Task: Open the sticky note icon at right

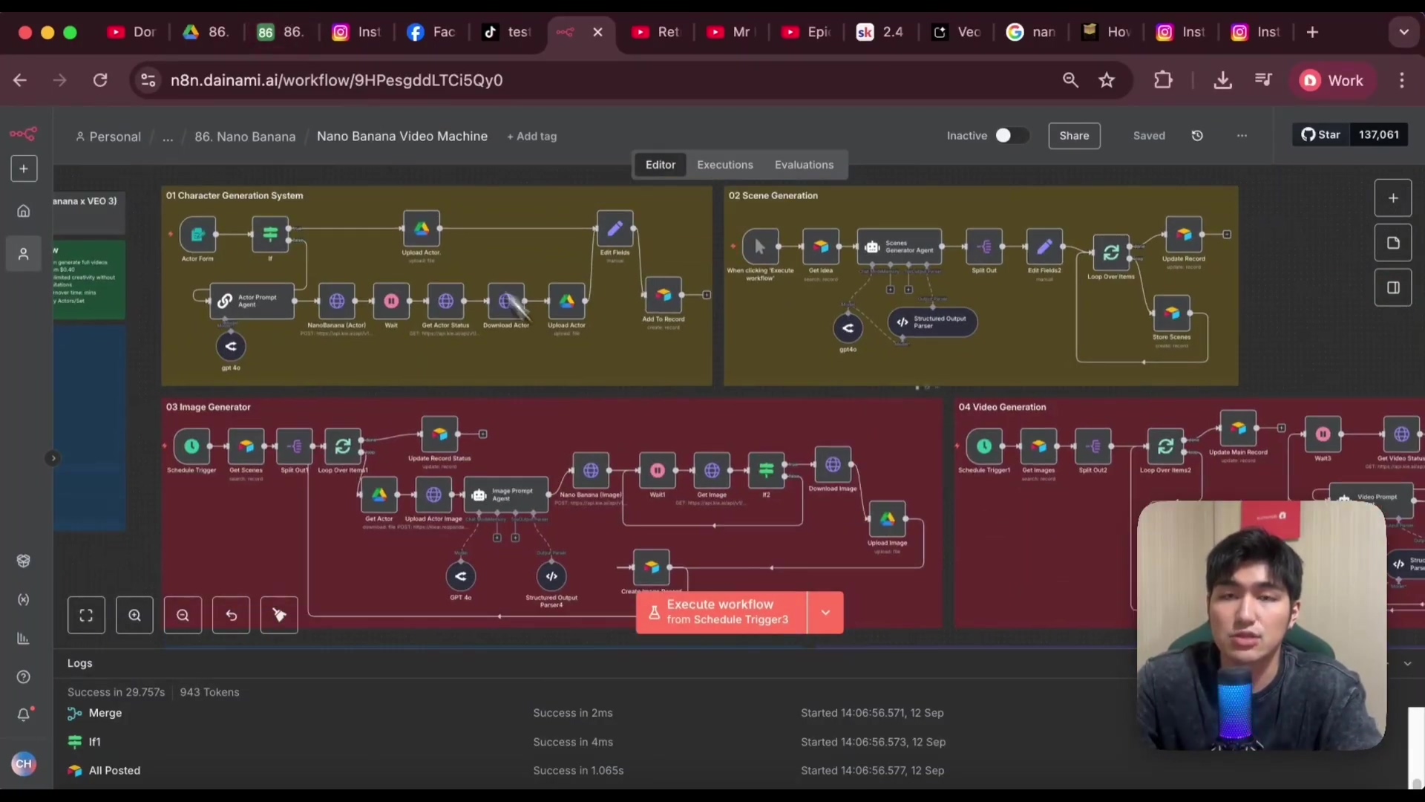Action: [1393, 243]
